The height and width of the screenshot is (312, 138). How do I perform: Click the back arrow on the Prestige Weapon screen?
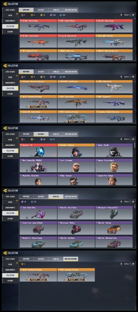5,253
